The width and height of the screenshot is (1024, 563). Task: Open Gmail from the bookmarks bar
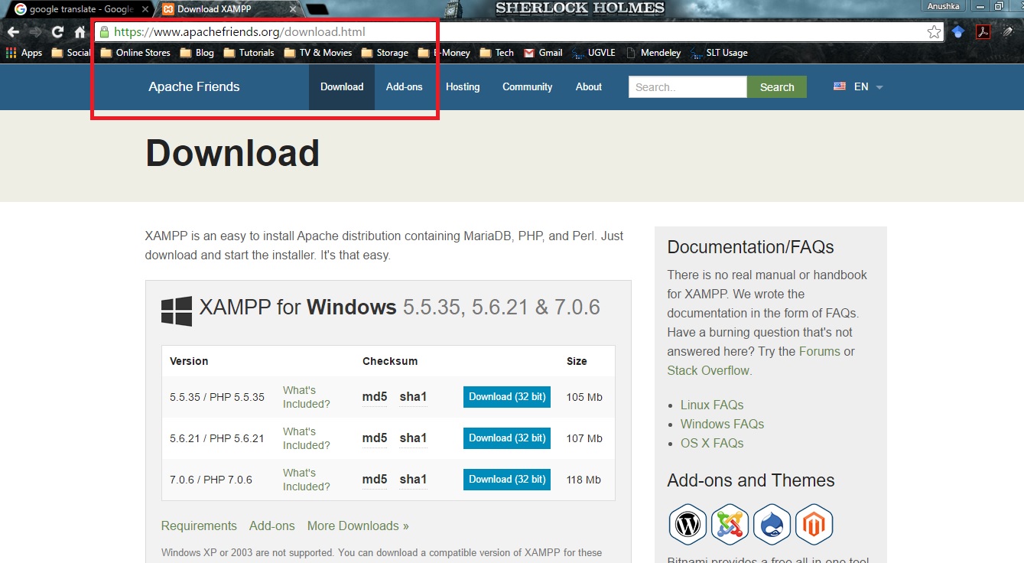point(542,53)
